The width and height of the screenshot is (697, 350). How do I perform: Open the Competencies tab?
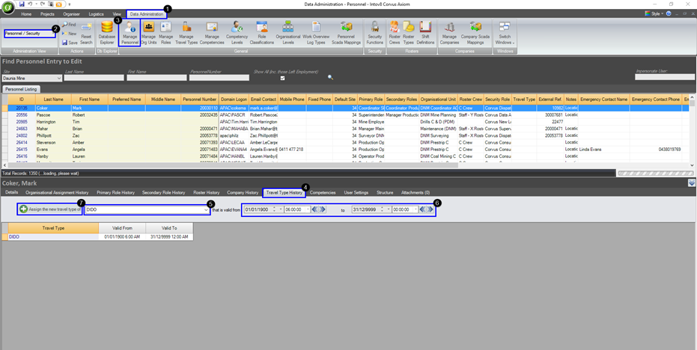323,193
